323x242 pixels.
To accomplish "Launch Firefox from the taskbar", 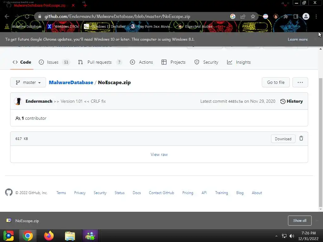I will pyautogui.click(x=49, y=236).
